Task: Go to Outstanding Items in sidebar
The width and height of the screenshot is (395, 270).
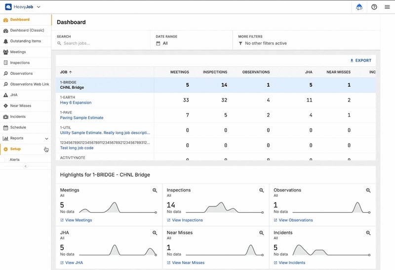Action: 25,41
